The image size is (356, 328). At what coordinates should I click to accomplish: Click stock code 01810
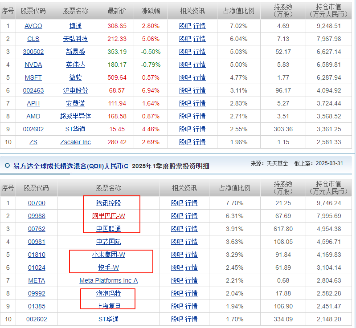click(x=37, y=255)
